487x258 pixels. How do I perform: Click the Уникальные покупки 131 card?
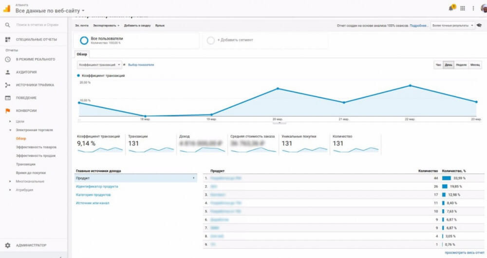(304, 144)
